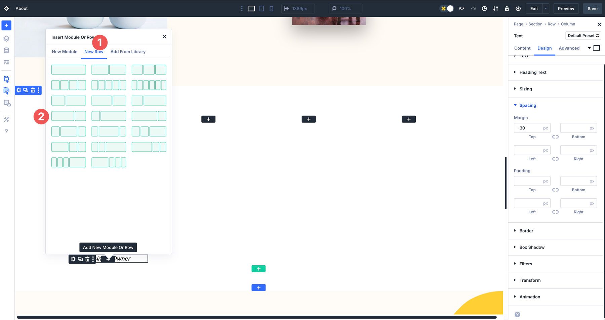Open the help question mark in left sidebar

pyautogui.click(x=6, y=131)
